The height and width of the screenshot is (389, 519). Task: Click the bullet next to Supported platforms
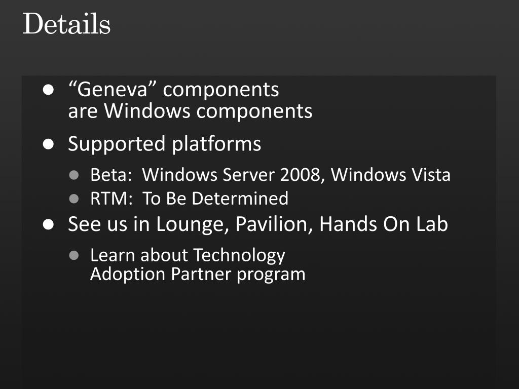pos(48,144)
